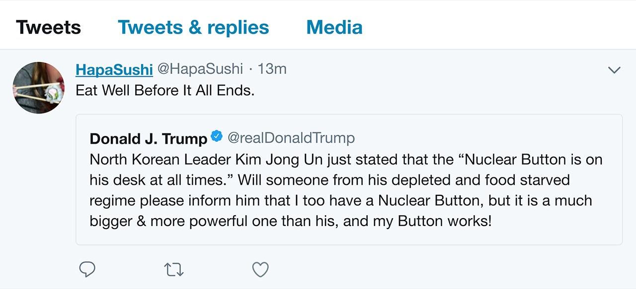Click the quoted line starting "North Korean Leader"
This screenshot has width=636, height=289.
pos(346,160)
